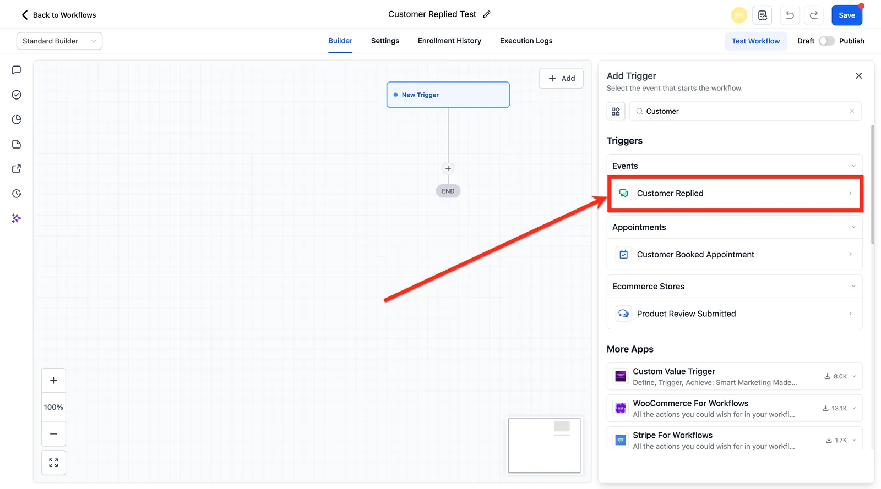Click the Product Review Submitted label
The image size is (881, 489).
pos(686,314)
